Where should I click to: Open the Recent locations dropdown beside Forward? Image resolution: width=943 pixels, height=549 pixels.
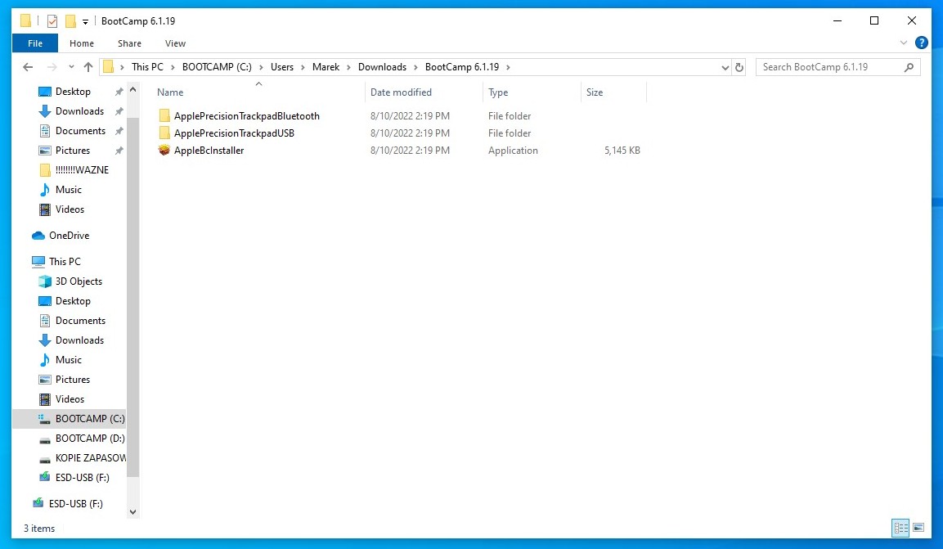pyautogui.click(x=72, y=67)
